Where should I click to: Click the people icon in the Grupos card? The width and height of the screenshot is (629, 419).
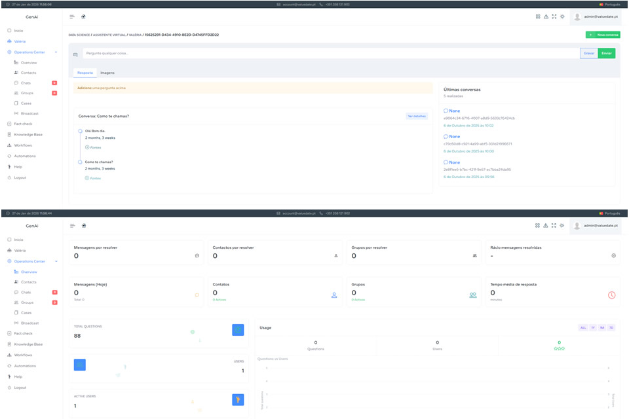pyautogui.click(x=472, y=295)
